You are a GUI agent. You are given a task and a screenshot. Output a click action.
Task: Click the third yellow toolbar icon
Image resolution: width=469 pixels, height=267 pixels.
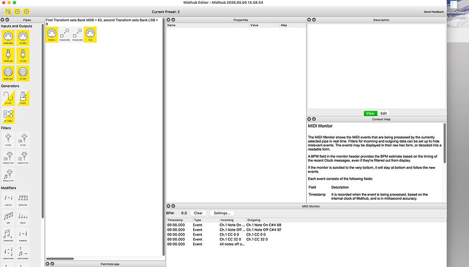pyautogui.click(x=26, y=12)
